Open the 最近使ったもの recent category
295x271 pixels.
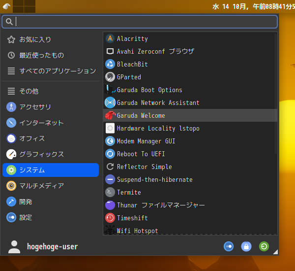51,55
